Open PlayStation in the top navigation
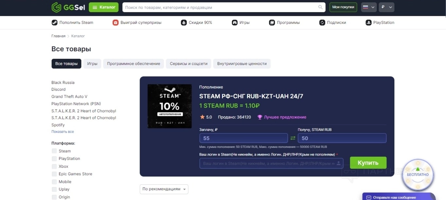446x200 pixels. 384,23
